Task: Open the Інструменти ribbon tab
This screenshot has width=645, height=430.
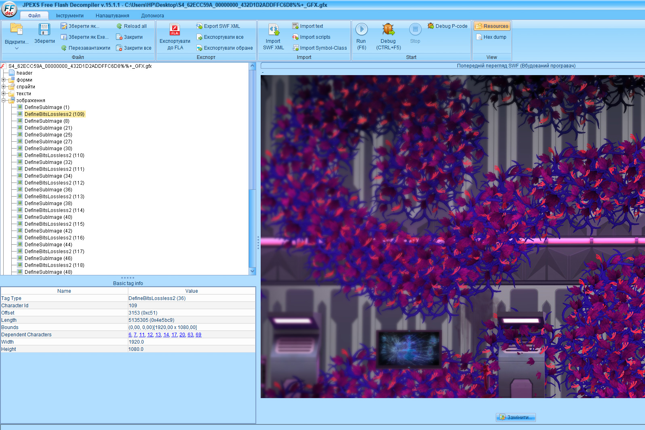Action: pos(70,16)
